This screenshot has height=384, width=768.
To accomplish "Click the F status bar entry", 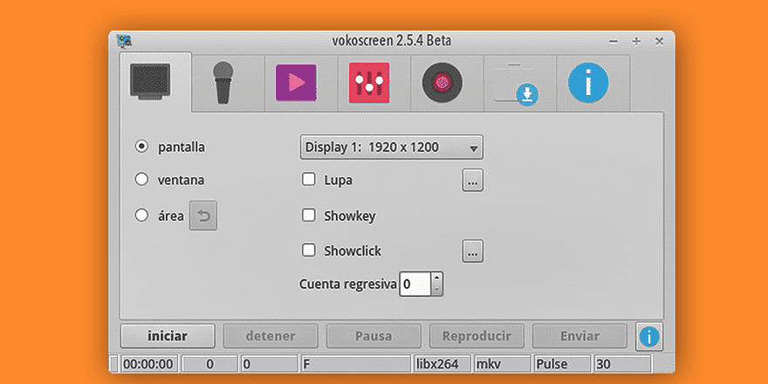I will (355, 364).
